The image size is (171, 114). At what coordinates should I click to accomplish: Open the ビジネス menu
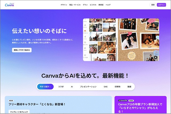[93, 5]
